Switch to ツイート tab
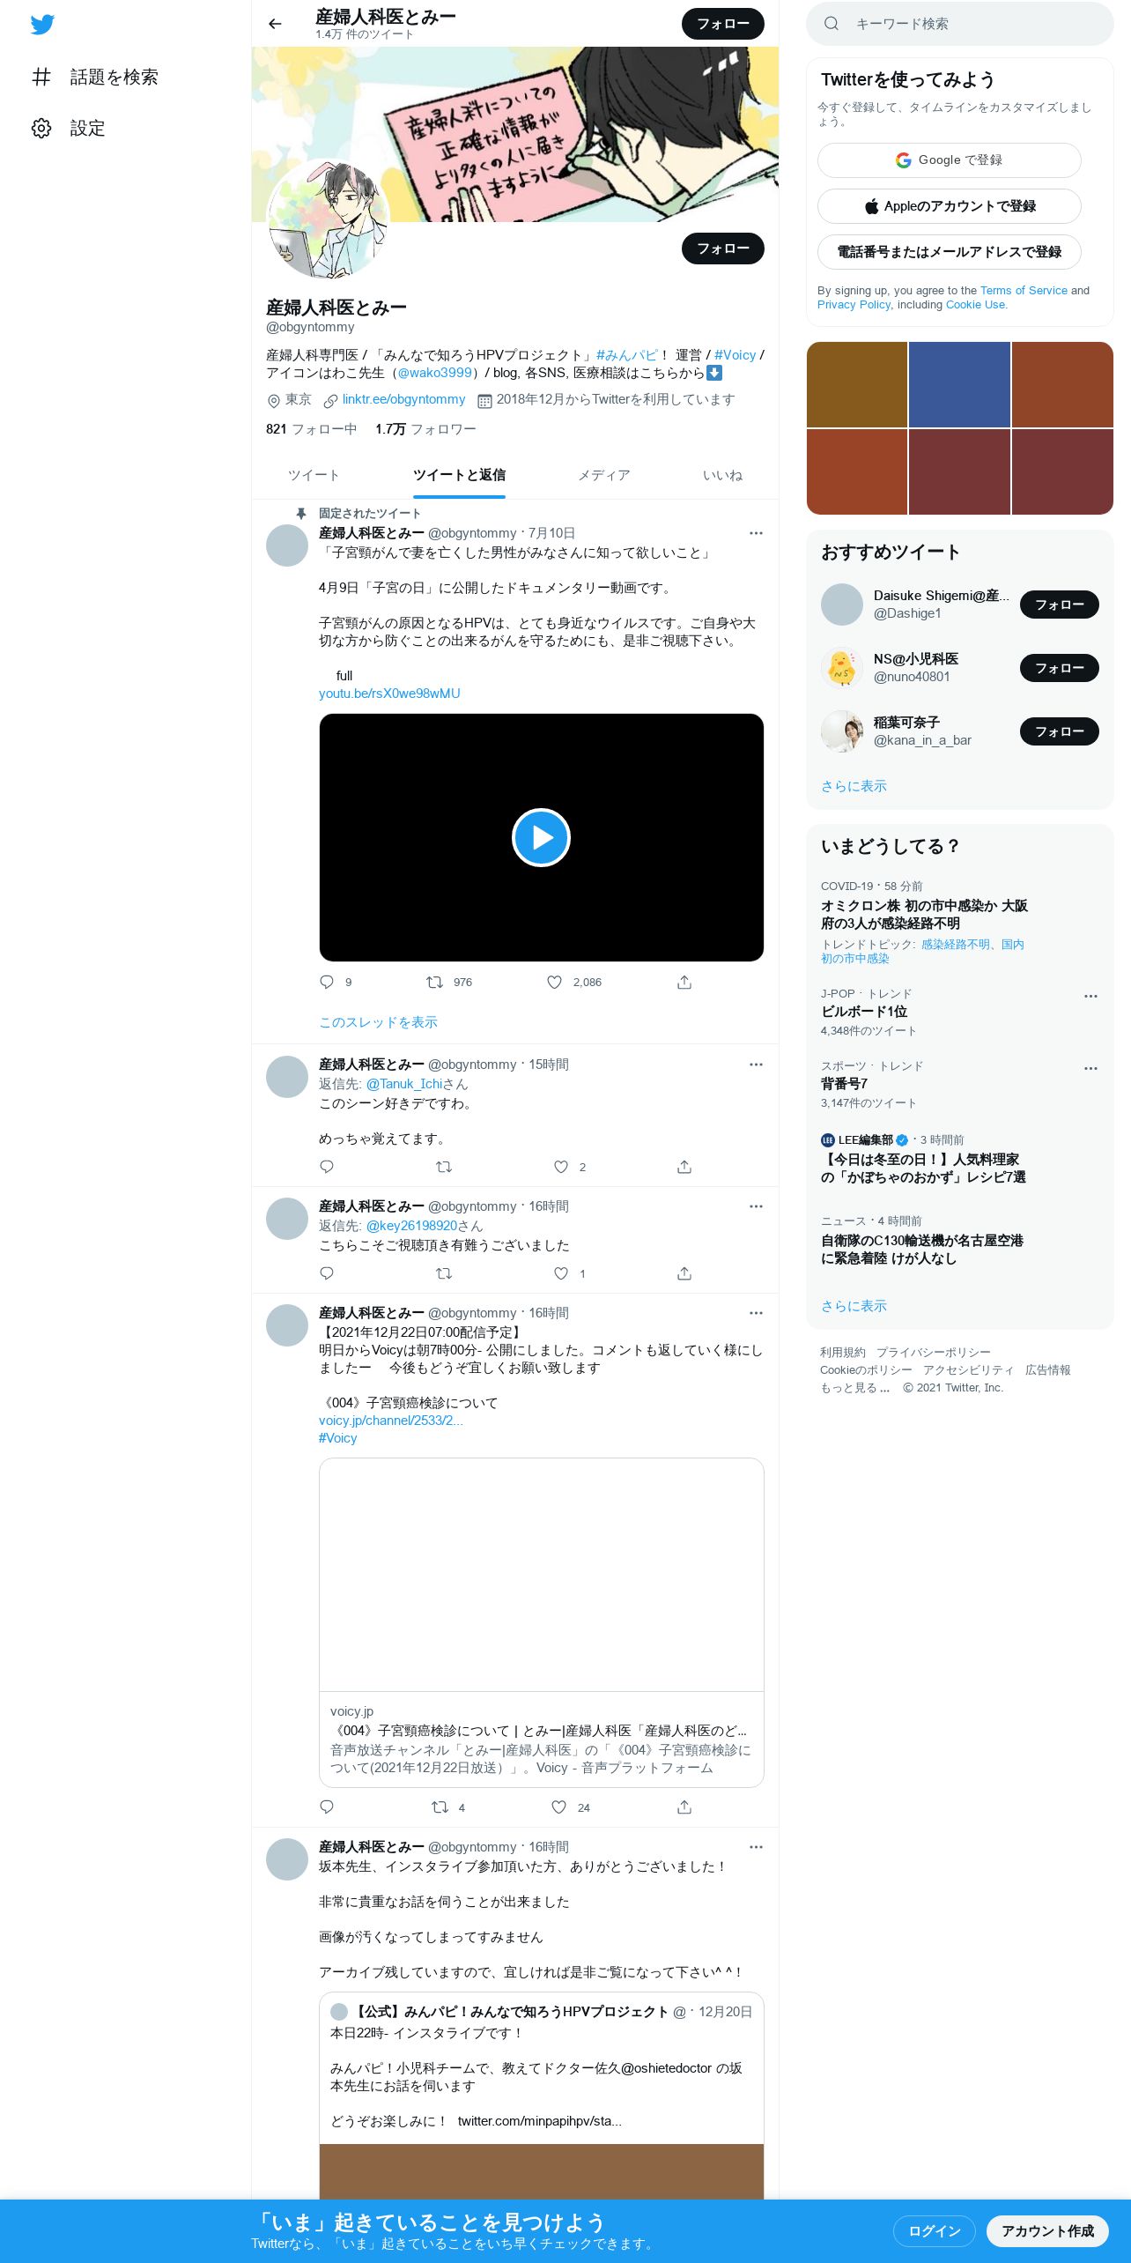 pyautogui.click(x=313, y=475)
